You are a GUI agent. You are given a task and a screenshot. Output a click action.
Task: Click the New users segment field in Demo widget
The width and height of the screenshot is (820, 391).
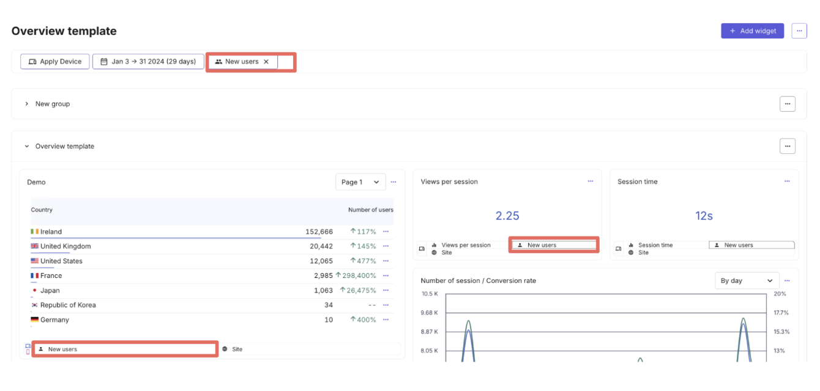click(125, 349)
